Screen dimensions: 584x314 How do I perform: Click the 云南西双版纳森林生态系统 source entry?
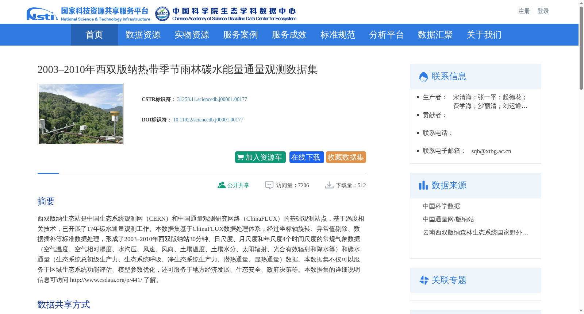[475, 233]
